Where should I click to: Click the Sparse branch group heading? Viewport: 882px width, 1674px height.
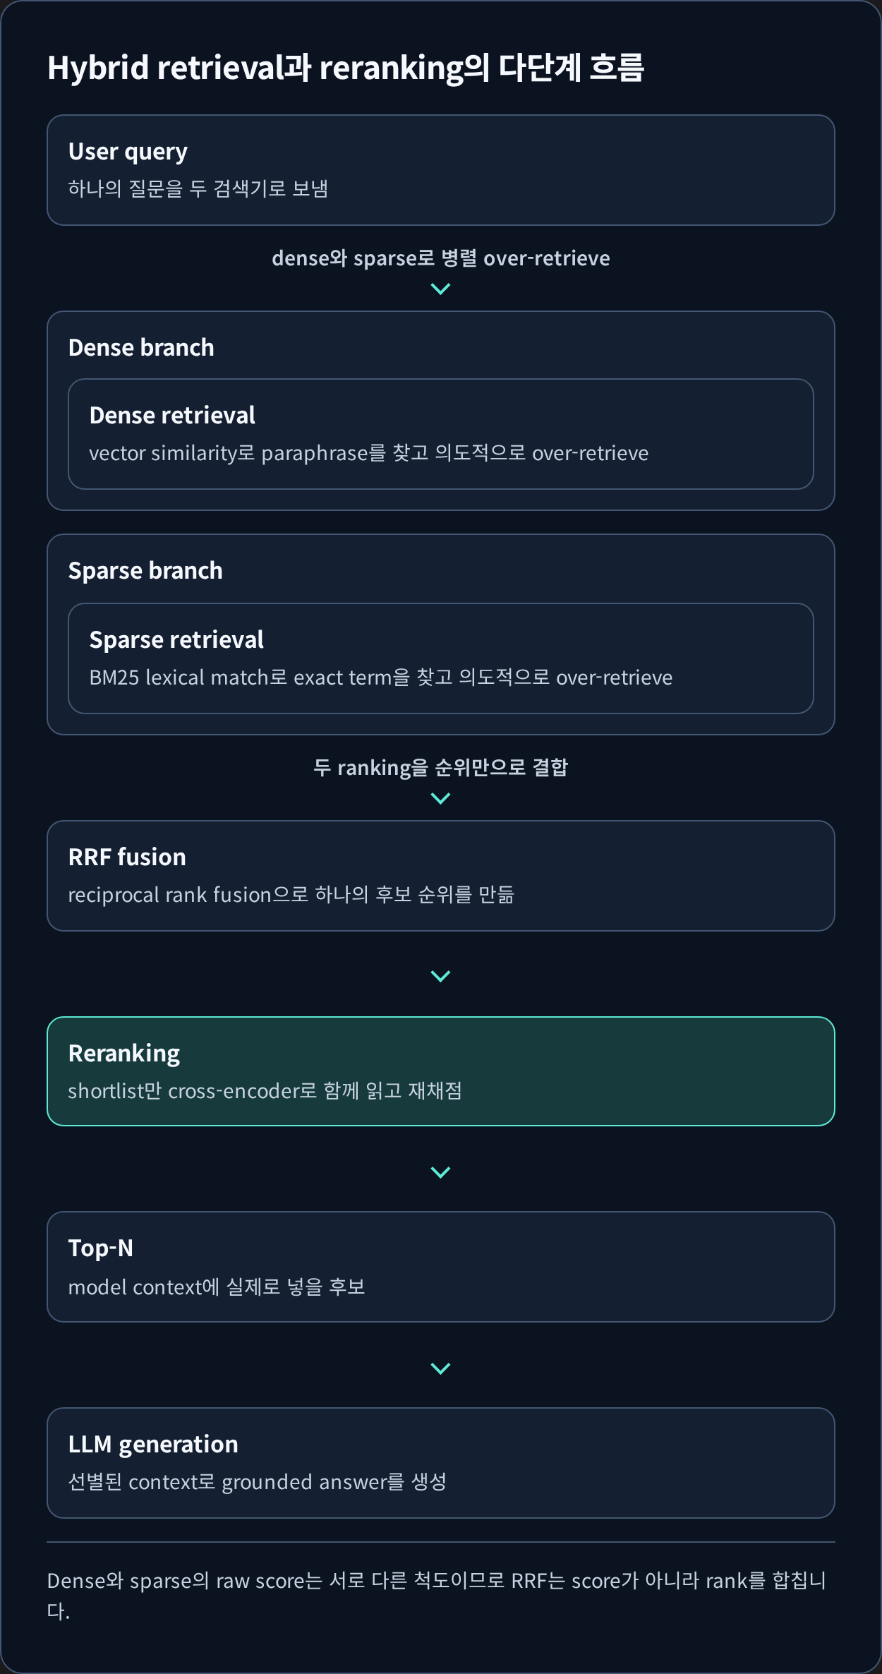tap(145, 570)
